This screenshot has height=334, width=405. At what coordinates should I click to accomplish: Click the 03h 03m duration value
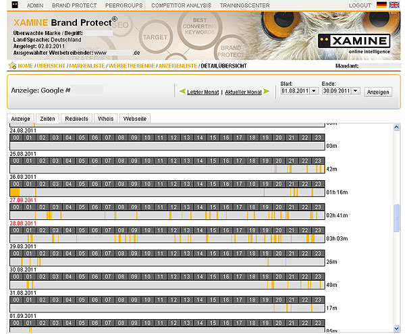(x=337, y=238)
